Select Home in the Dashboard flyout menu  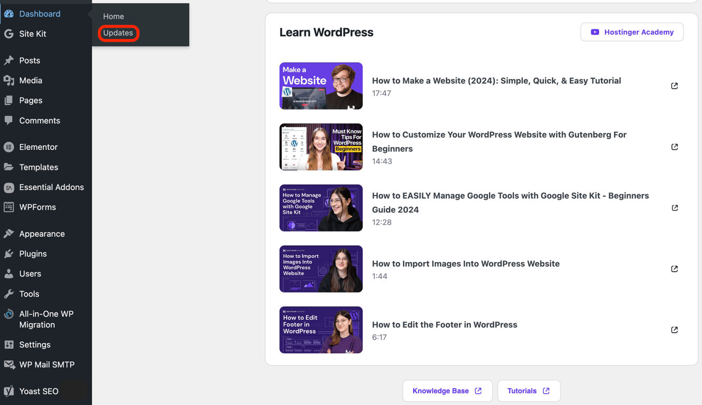tap(113, 16)
